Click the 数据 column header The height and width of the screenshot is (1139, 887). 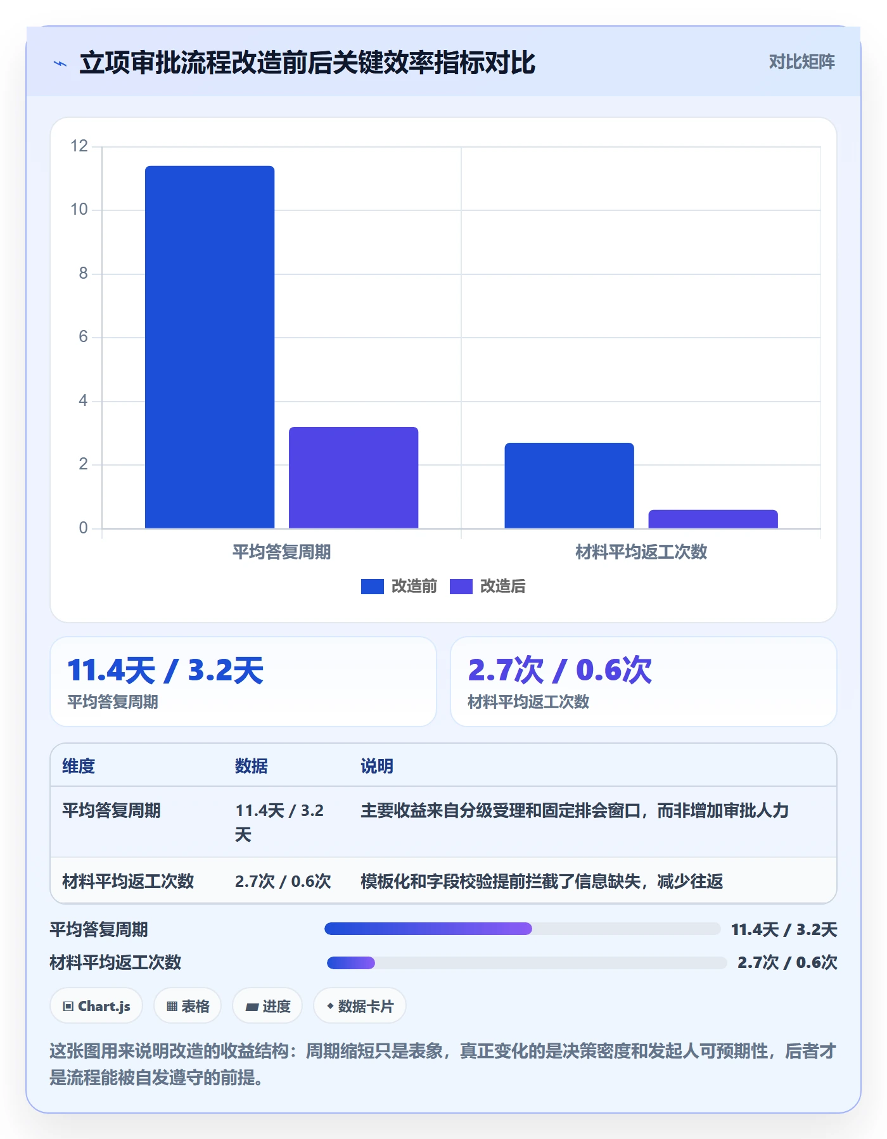(252, 766)
